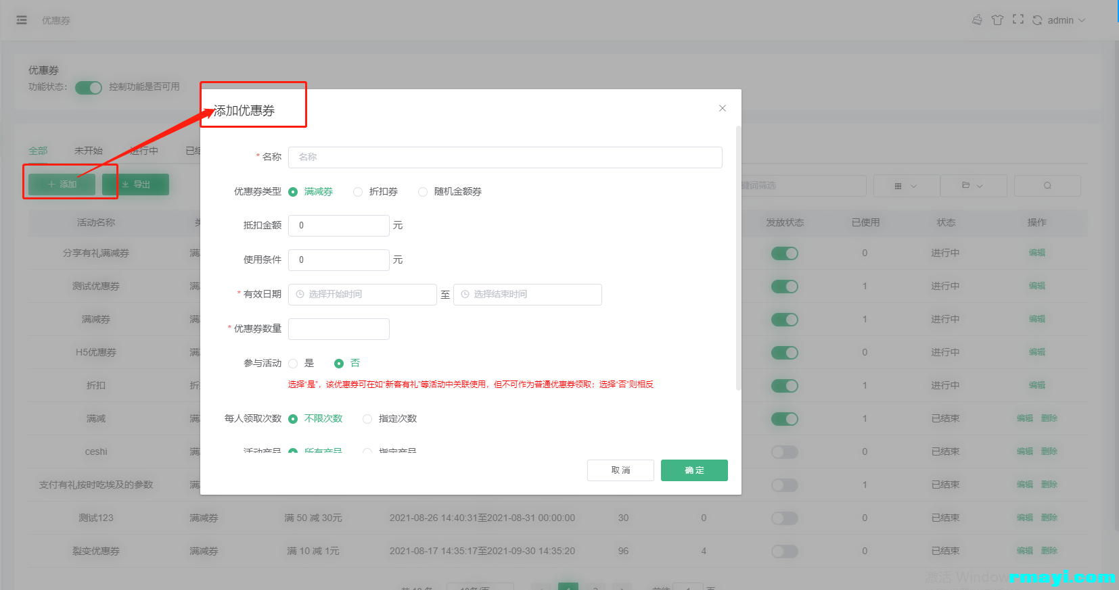This screenshot has width=1119, height=590.
Task: Click the 支付有礼按时吃埃及的参数 row name
Action: click(x=96, y=485)
